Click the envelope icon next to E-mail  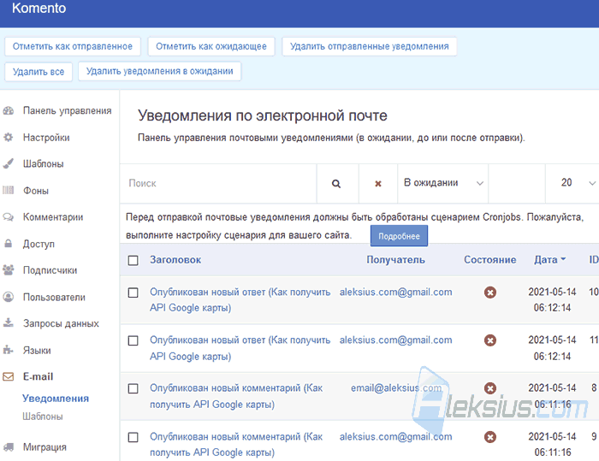pos(9,376)
